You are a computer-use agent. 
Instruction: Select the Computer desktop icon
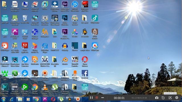tap(25, 5)
